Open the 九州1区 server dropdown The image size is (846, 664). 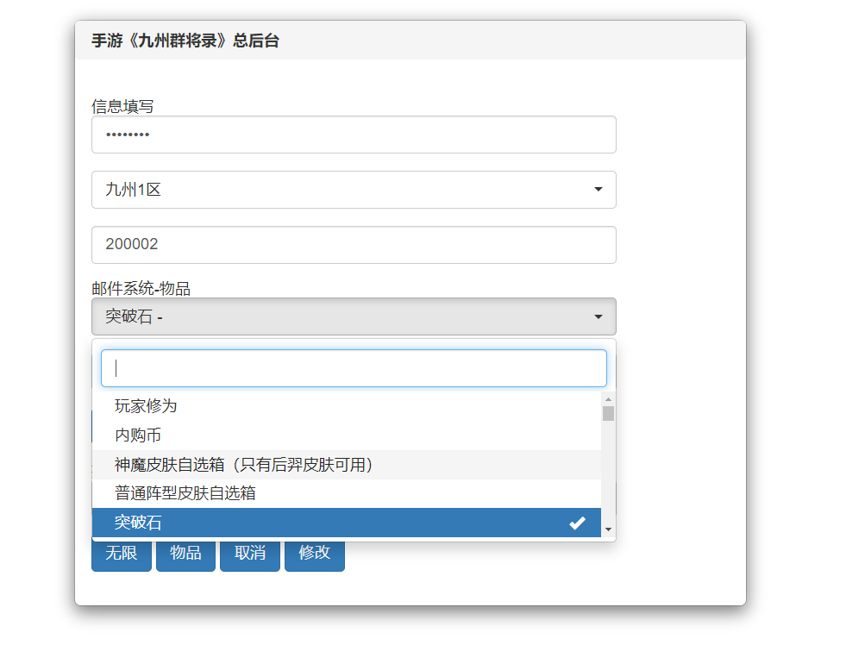[x=354, y=190]
